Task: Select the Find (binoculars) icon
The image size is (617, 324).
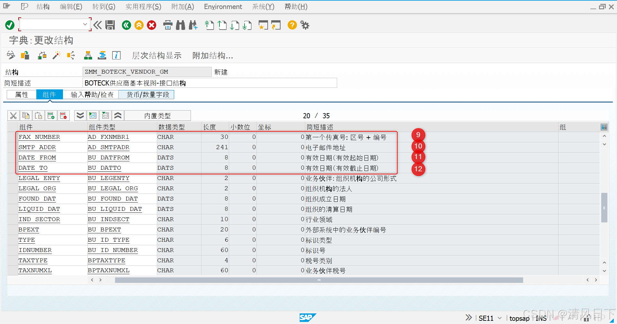Action: 180,25
